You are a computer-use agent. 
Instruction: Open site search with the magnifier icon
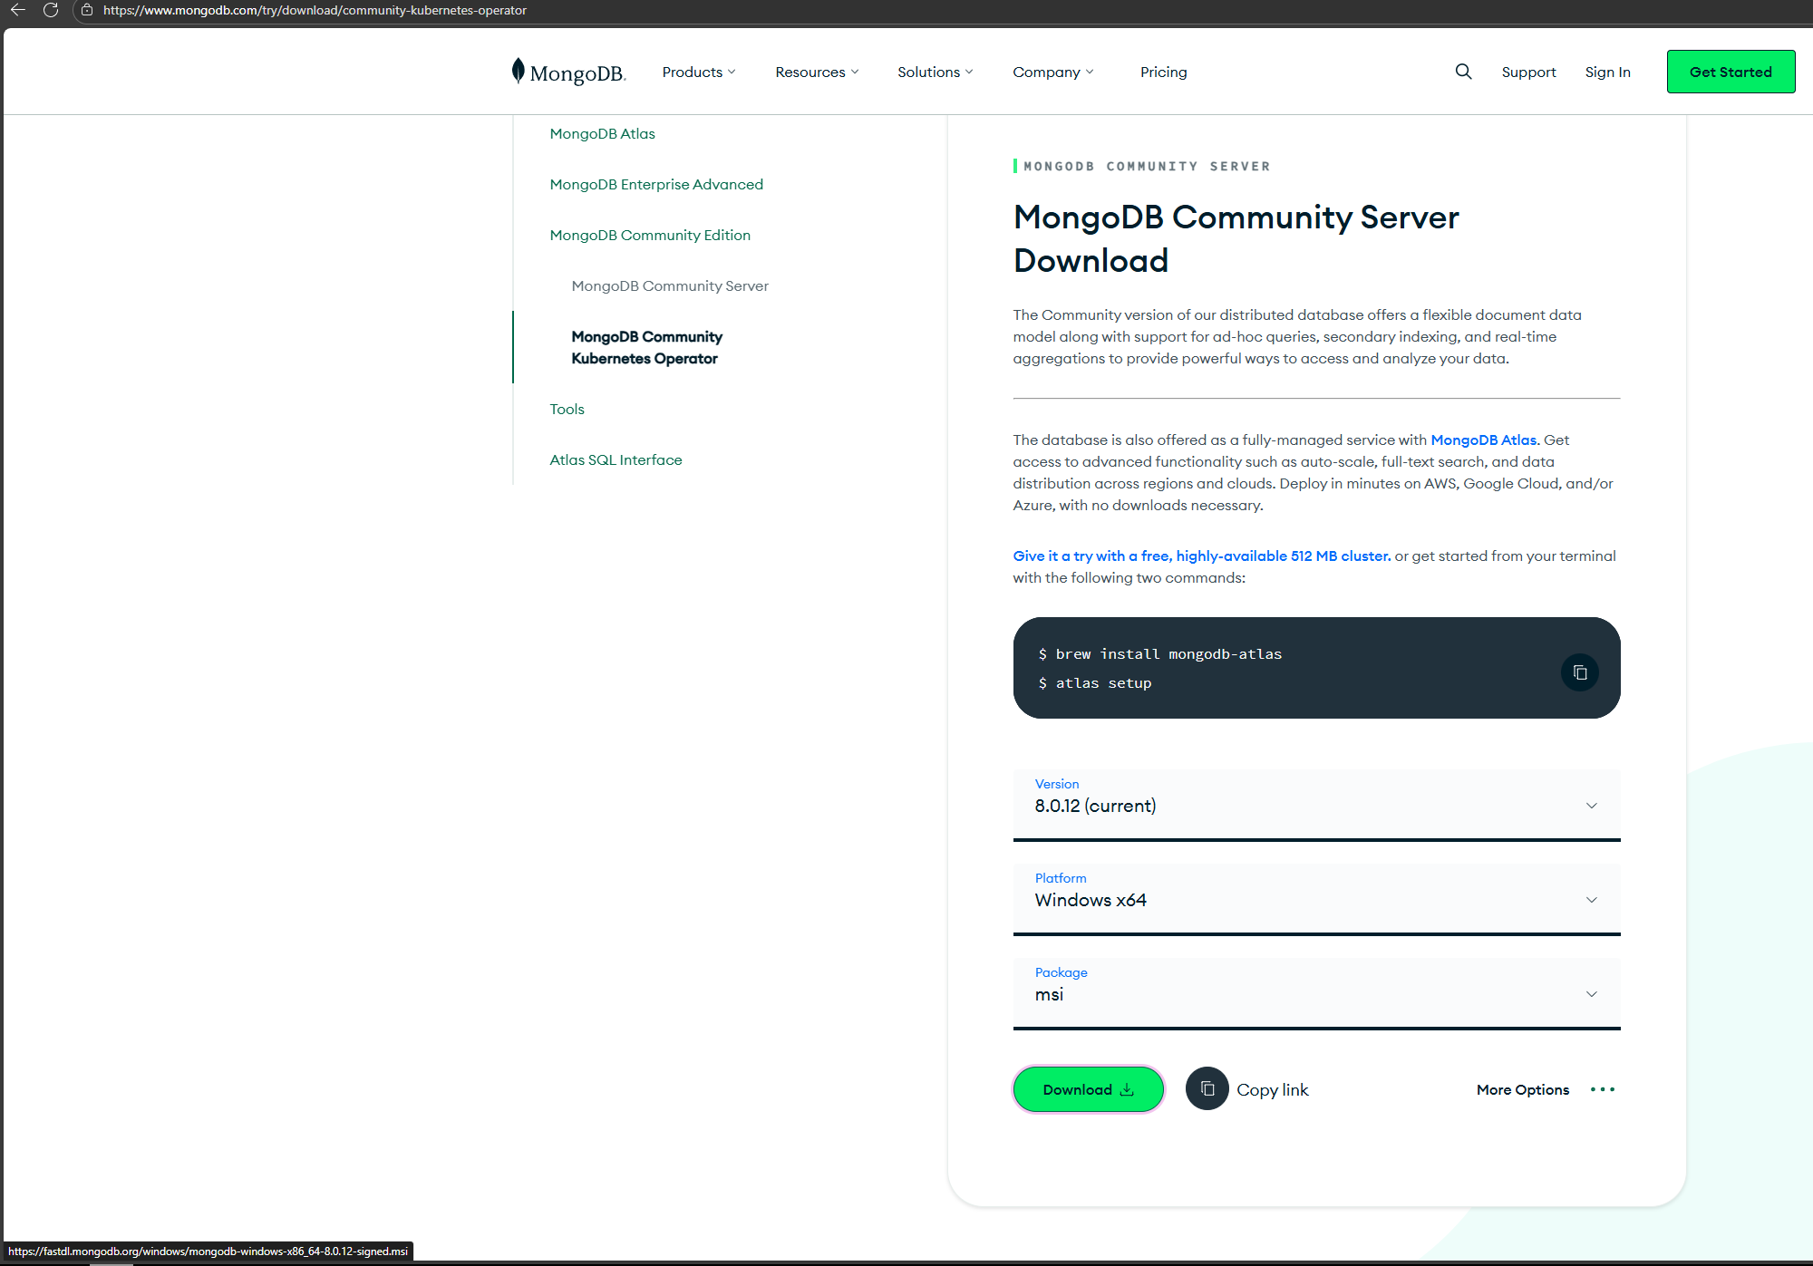(1463, 72)
